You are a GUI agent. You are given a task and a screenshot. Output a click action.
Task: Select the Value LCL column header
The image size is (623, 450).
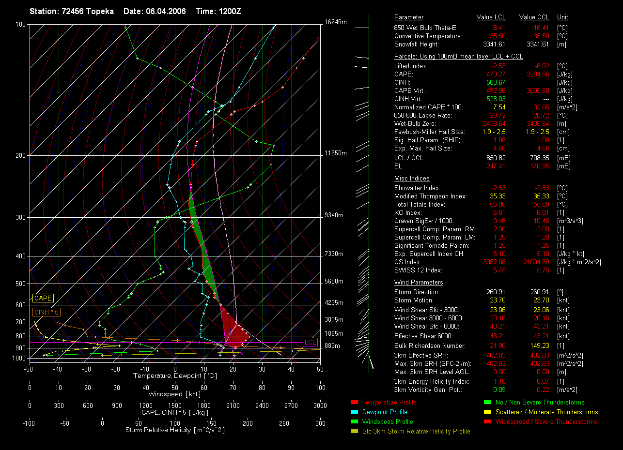491,17
